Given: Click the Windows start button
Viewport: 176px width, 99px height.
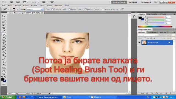Looking at the screenshot, I should pyautogui.click(x=8, y=97).
